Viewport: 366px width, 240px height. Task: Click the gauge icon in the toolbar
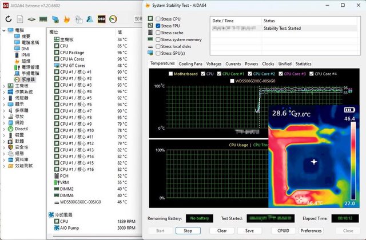click(113, 19)
